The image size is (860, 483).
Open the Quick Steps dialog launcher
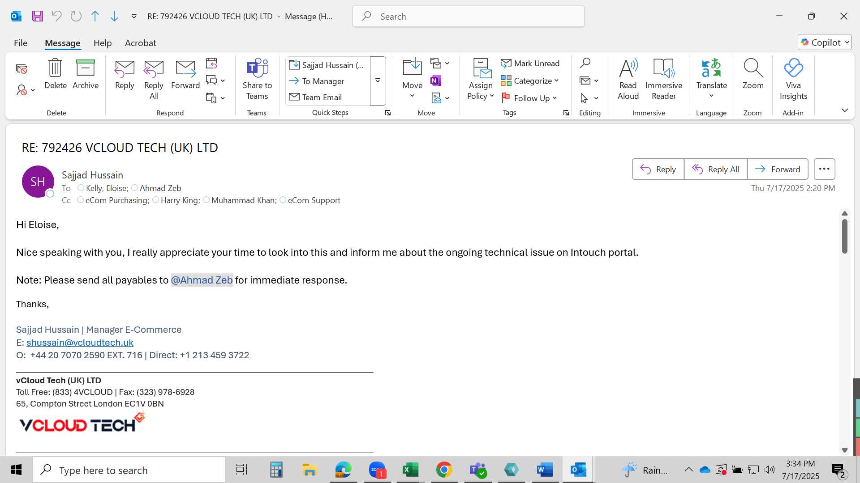coord(387,113)
